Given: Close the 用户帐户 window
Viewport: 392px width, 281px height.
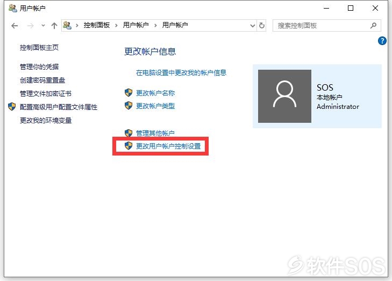Looking at the screenshot, I should click(x=375, y=8).
